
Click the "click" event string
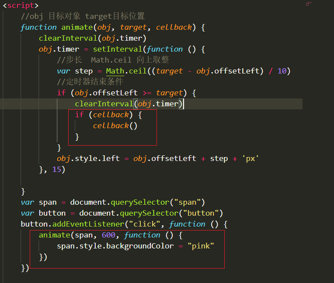pyautogui.click(x=145, y=224)
